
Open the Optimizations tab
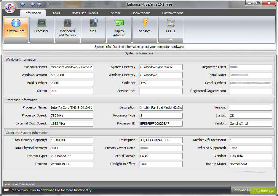(x=141, y=13)
